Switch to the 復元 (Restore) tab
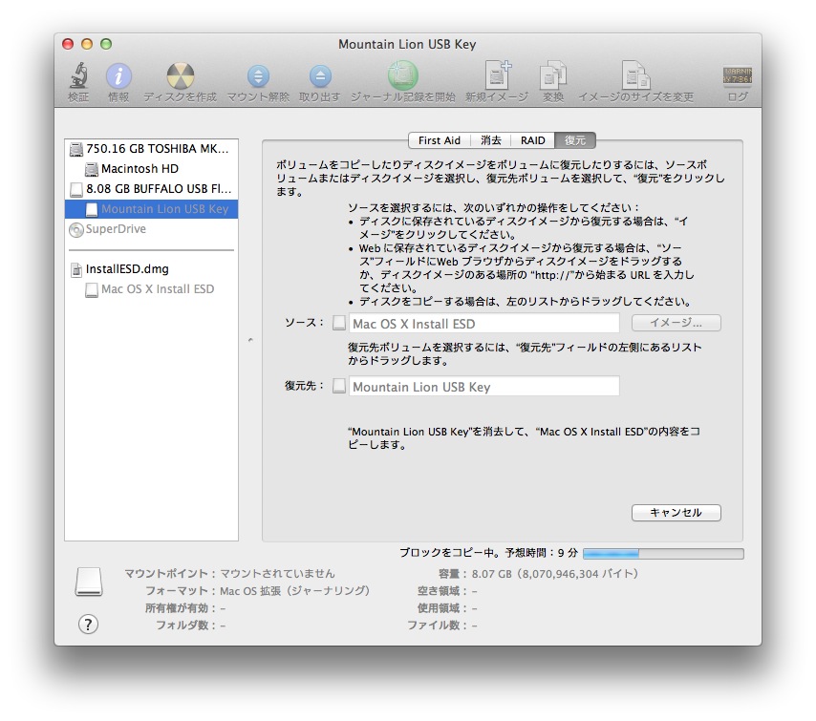816x721 pixels. pos(575,140)
